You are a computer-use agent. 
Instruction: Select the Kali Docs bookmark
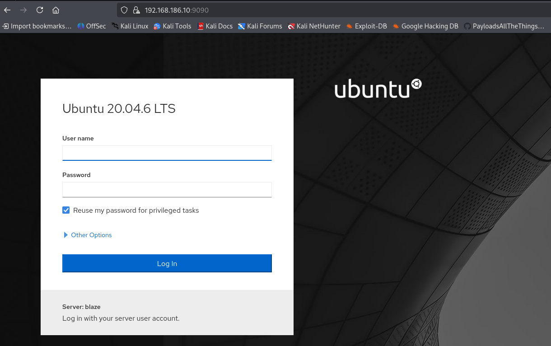pyautogui.click(x=215, y=26)
